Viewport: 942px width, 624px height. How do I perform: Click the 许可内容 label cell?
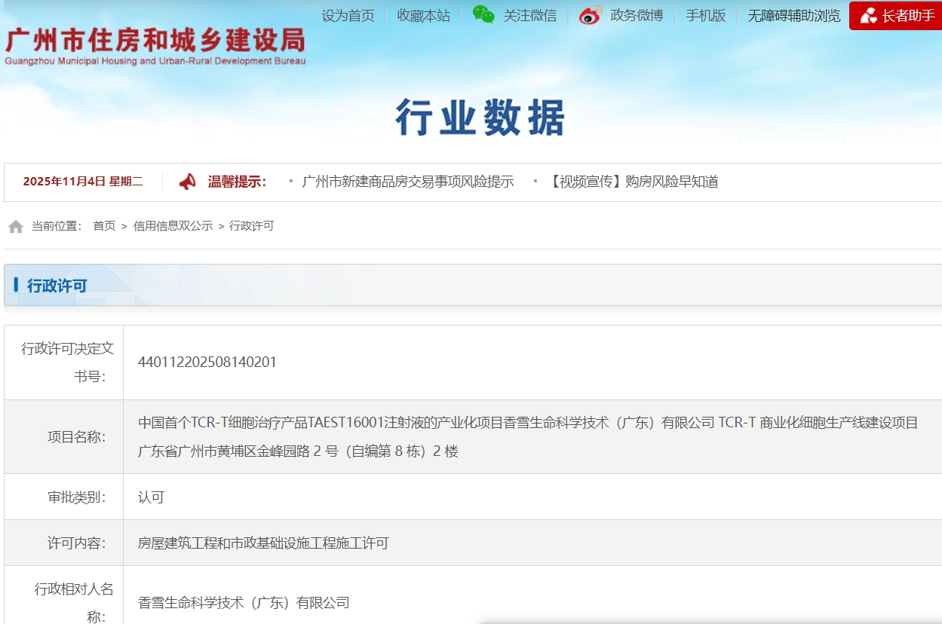[x=64, y=543]
